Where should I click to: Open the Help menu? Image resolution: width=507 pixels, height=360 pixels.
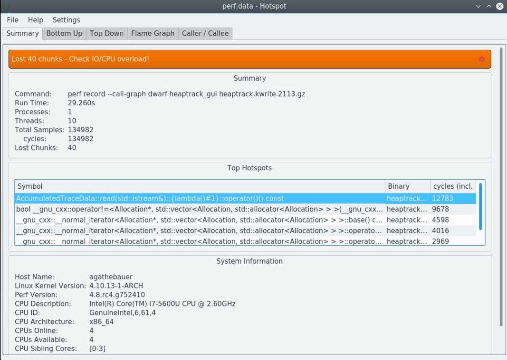click(35, 20)
